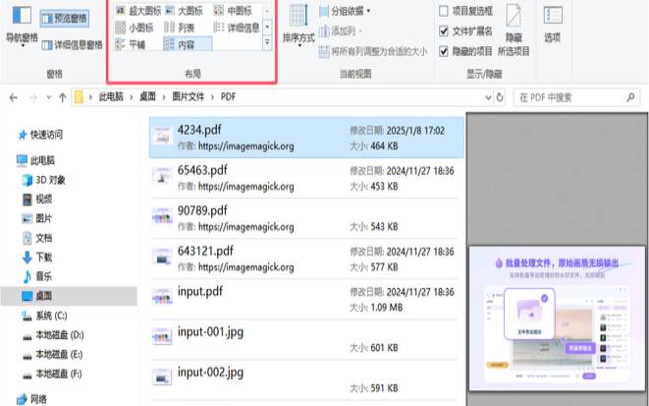Select file input-001.jpg
Viewport: 649px width, 406px height.
pos(306,340)
